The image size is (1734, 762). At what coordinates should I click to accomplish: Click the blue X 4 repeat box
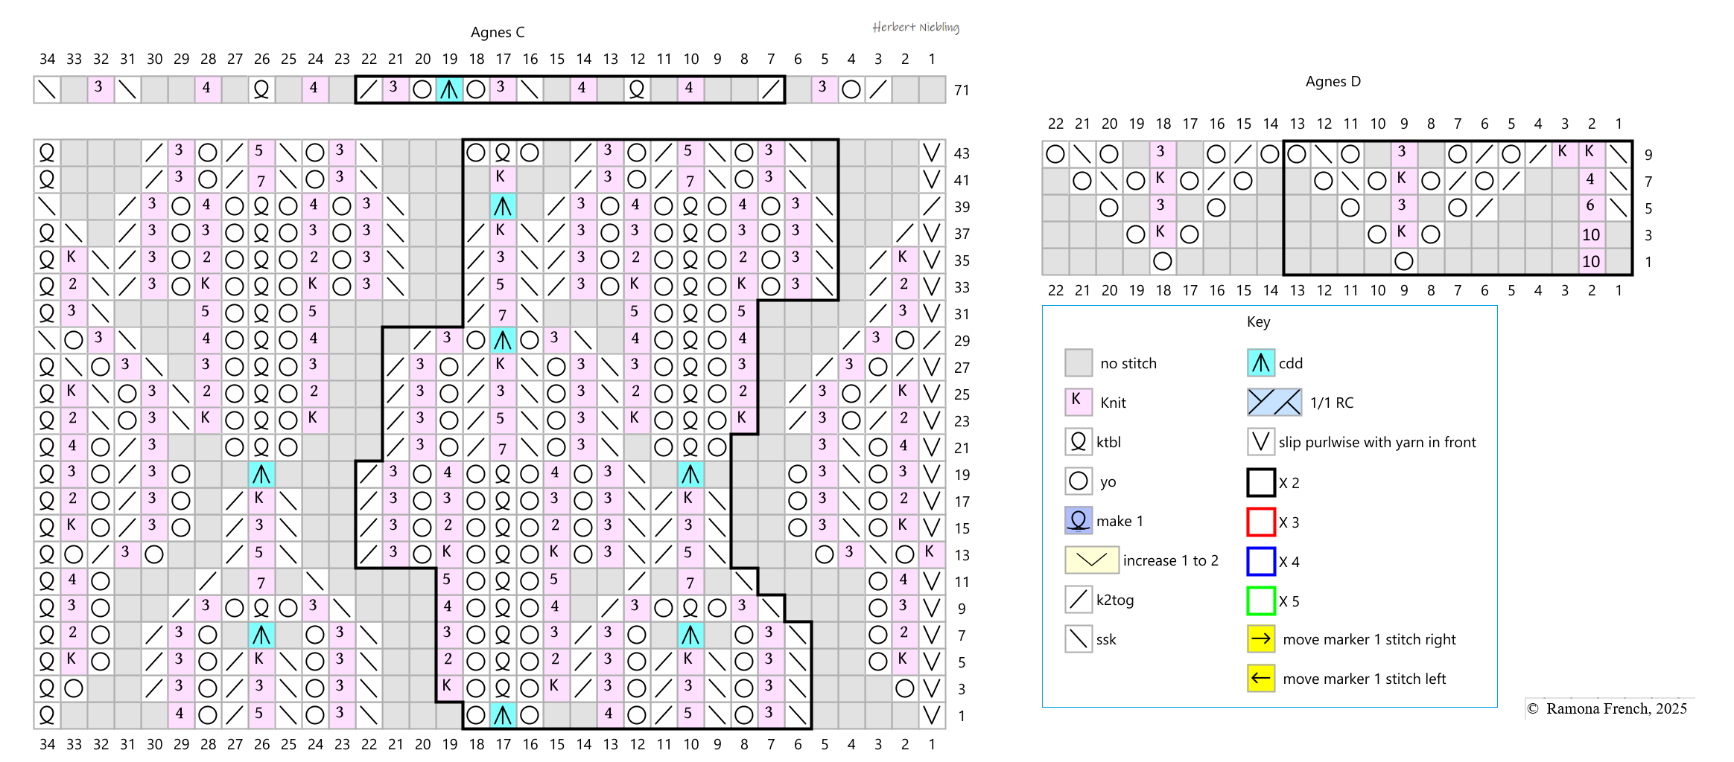[1260, 561]
